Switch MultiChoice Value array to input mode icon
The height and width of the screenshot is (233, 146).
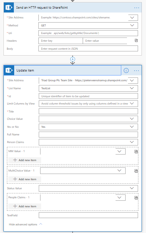click(136, 171)
